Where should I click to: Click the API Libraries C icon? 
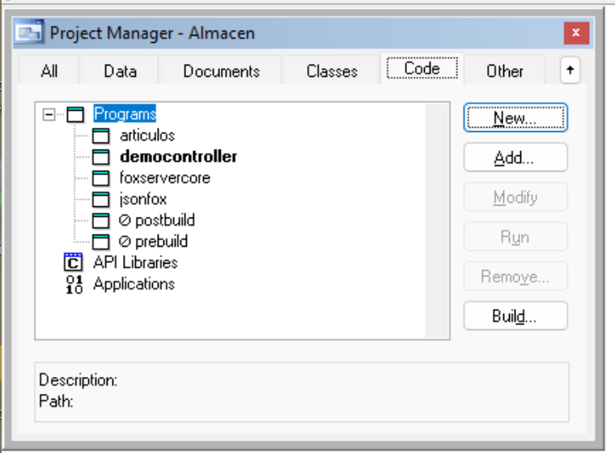click(x=74, y=262)
